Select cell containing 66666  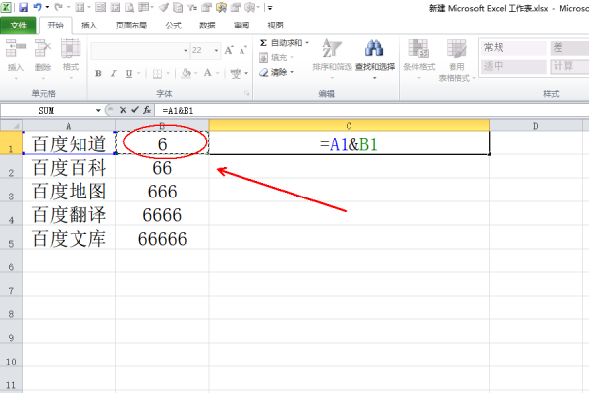pyautogui.click(x=162, y=237)
